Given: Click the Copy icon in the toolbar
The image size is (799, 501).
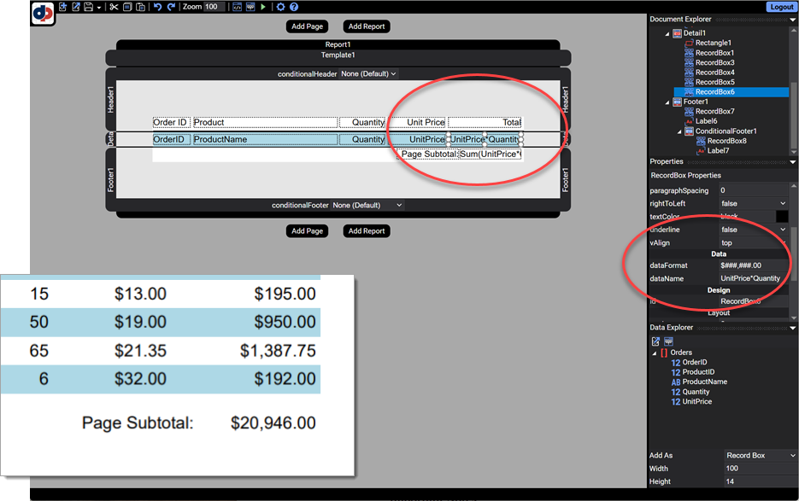Looking at the screenshot, I should pyautogui.click(x=127, y=7).
